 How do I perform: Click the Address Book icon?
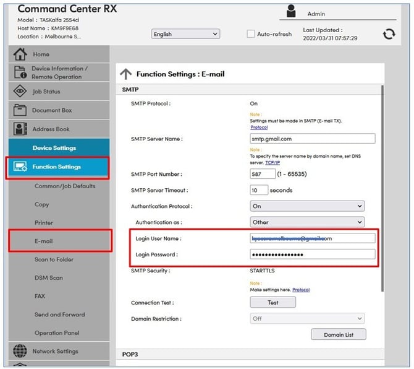click(x=20, y=129)
